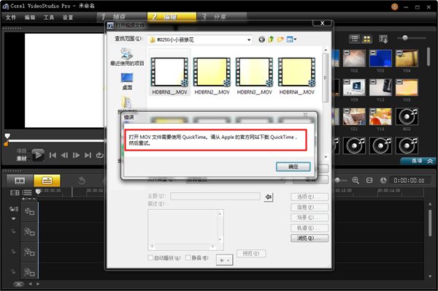Click the 场景 button
The height and width of the screenshot is (291, 438).
coord(310,217)
